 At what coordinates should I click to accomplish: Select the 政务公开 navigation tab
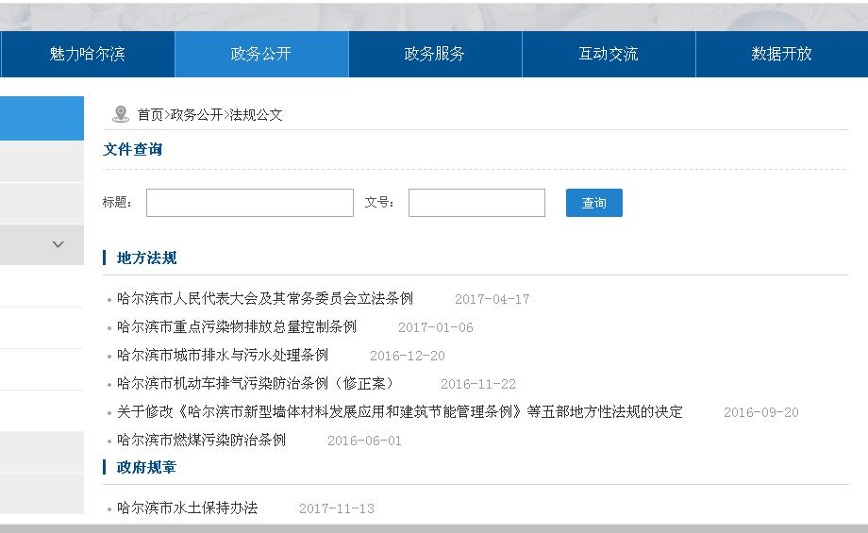(261, 54)
